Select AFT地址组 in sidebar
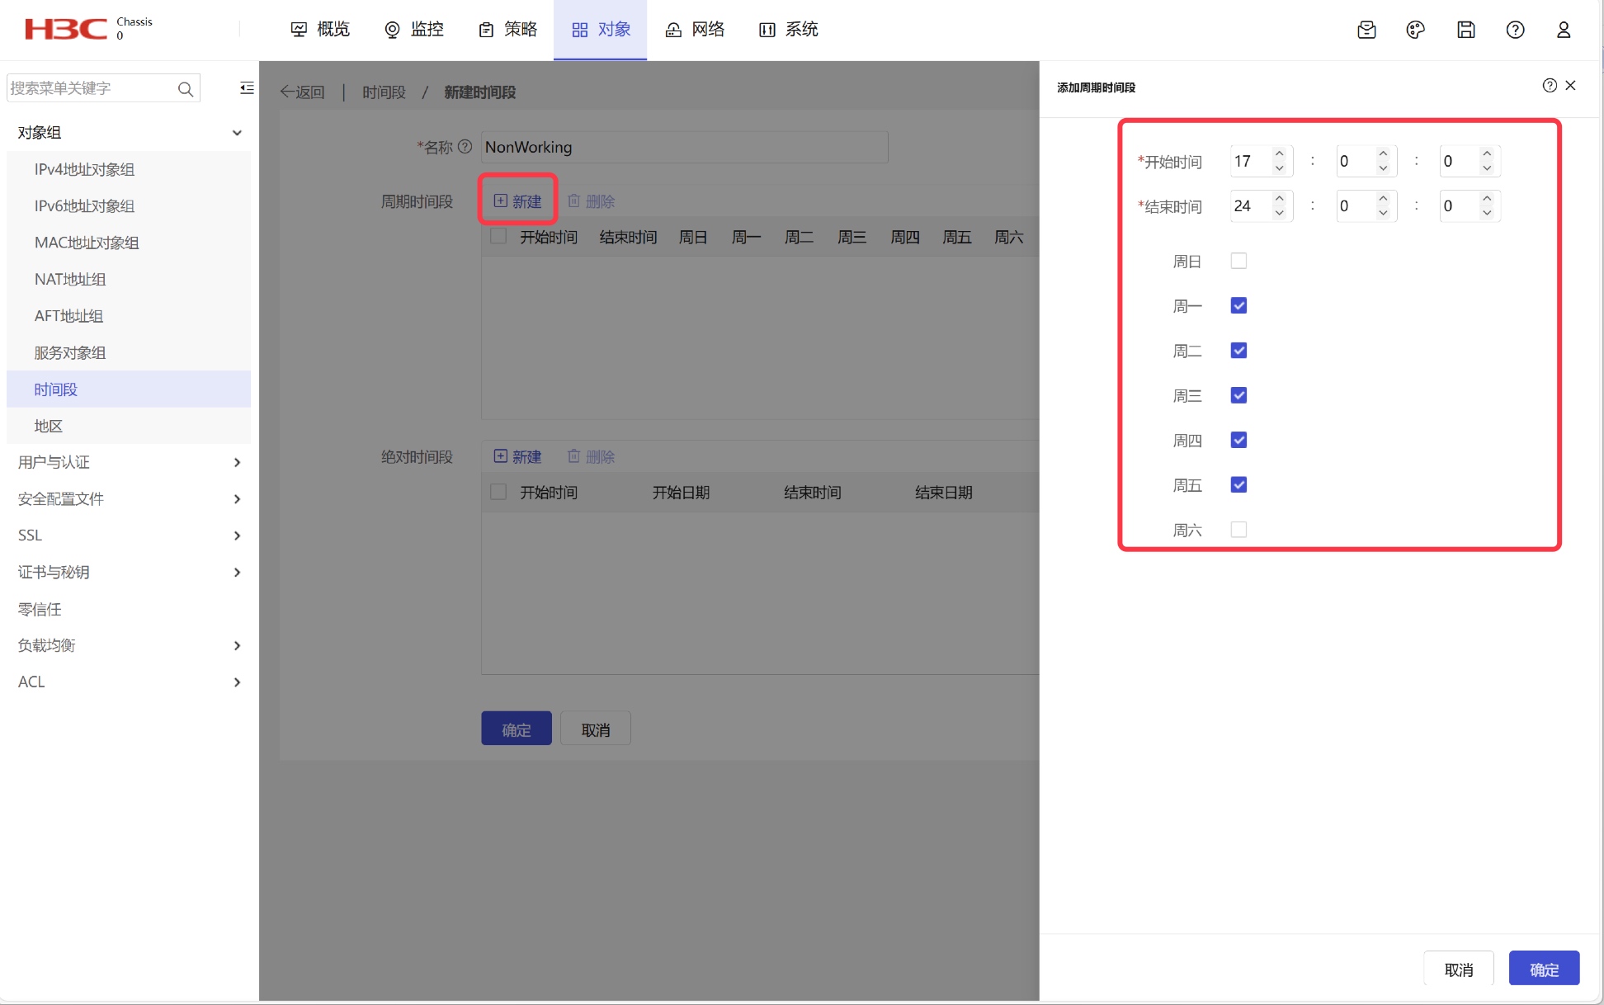This screenshot has width=1604, height=1005. (x=129, y=316)
